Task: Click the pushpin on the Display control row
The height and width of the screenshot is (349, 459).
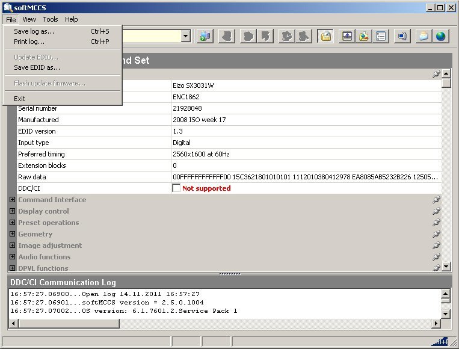Action: click(436, 211)
